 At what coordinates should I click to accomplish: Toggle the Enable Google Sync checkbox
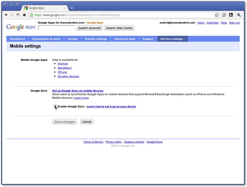tap(55, 106)
